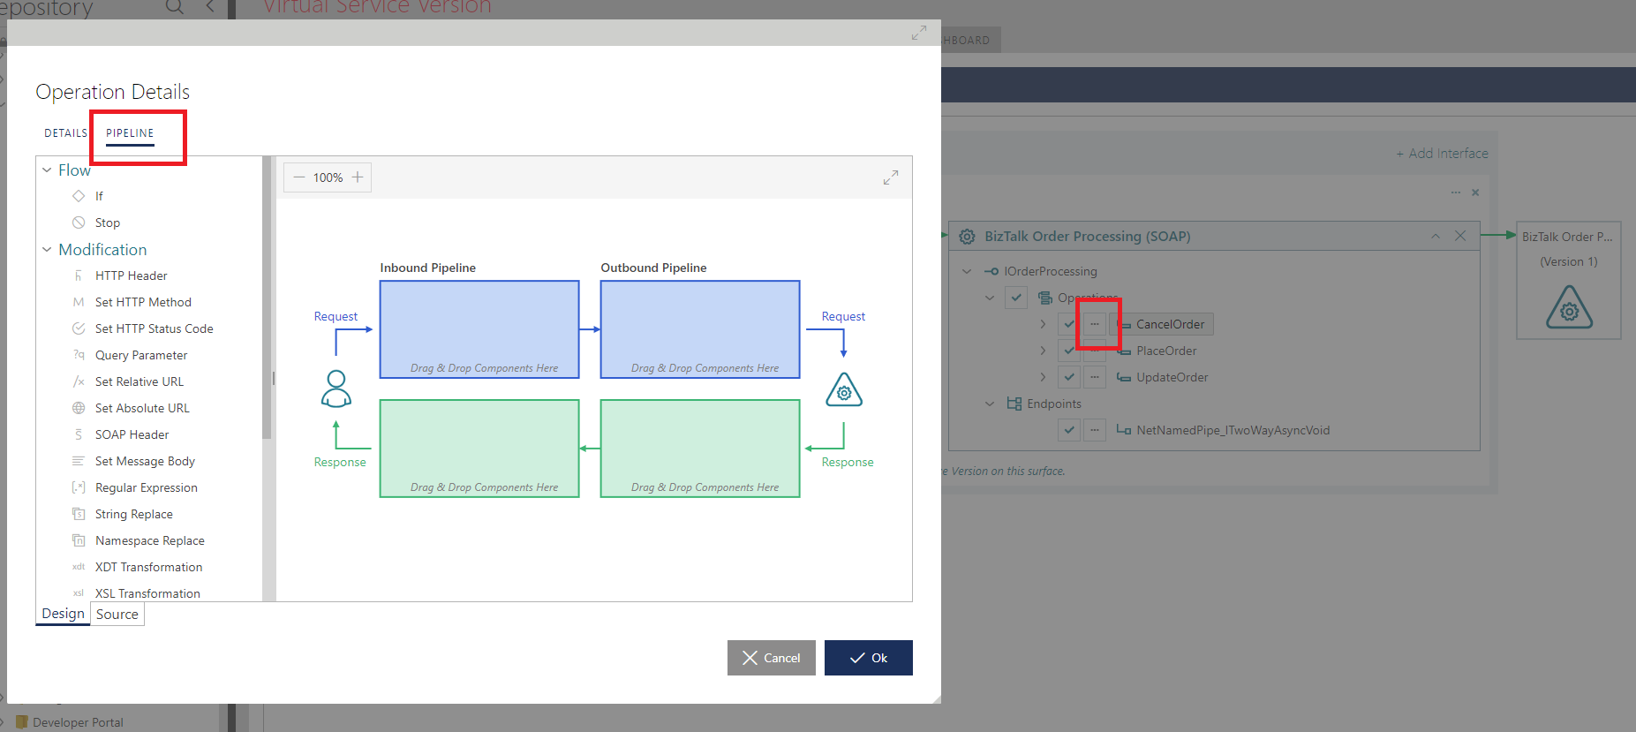The image size is (1636, 732).
Task: Collapse the Flow section
Action: point(47,170)
